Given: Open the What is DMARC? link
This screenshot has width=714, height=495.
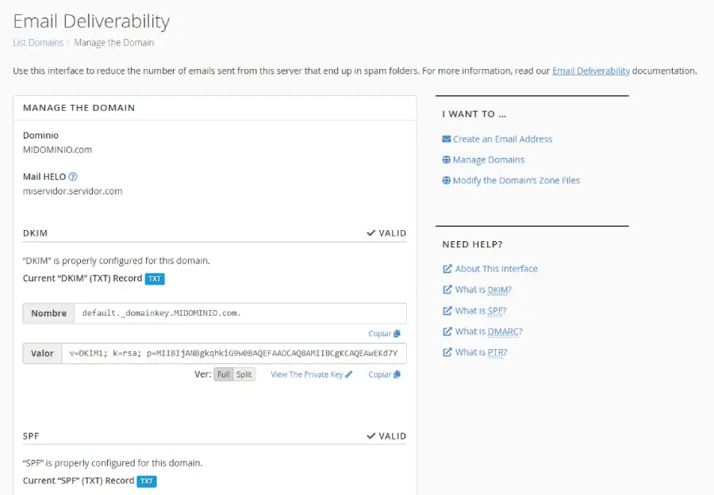Looking at the screenshot, I should pyautogui.click(x=489, y=332).
